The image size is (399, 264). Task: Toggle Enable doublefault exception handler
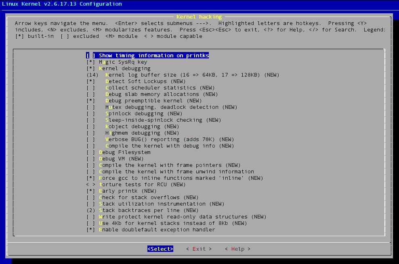point(151,229)
